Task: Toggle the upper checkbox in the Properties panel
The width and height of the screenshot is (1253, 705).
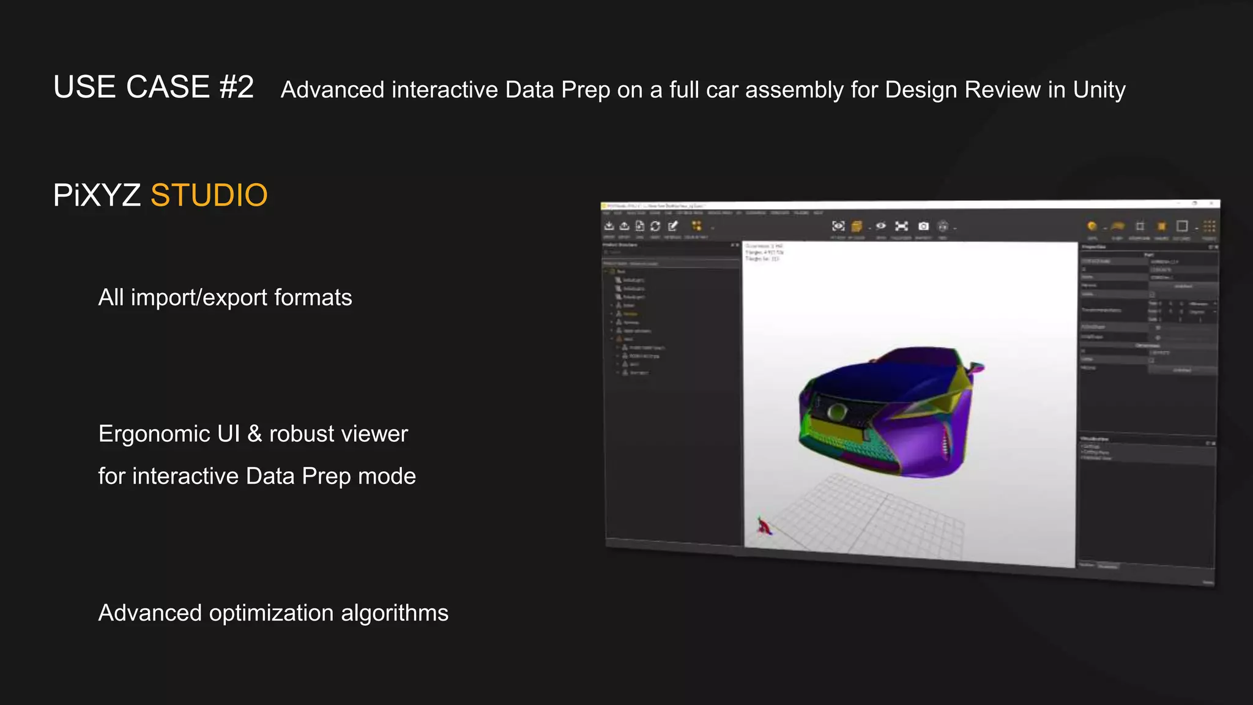Action: 1151,294
